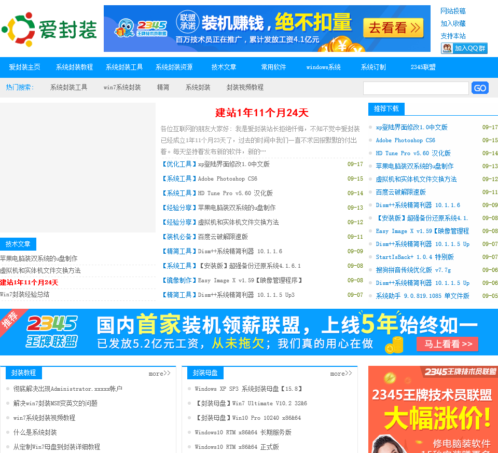Click more>> in 封装教程 section
The height and width of the screenshot is (453, 498).
[159, 373]
